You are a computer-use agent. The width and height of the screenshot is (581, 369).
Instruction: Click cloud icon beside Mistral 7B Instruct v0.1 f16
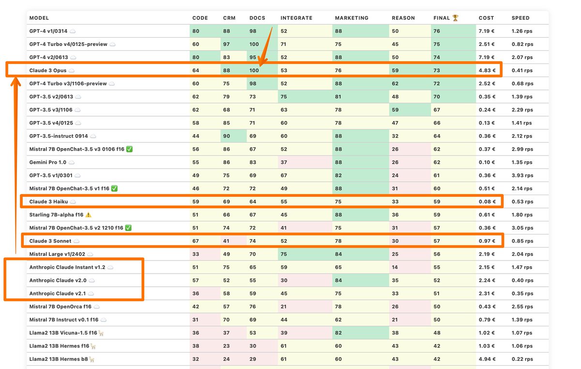(x=104, y=320)
